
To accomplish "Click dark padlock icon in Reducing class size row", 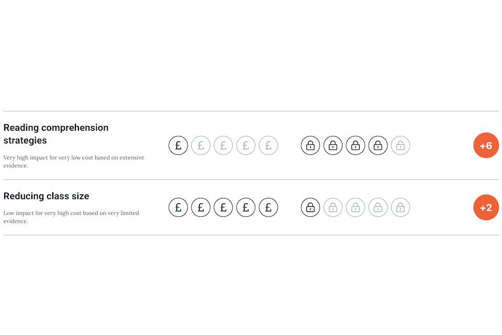I will 310,208.
